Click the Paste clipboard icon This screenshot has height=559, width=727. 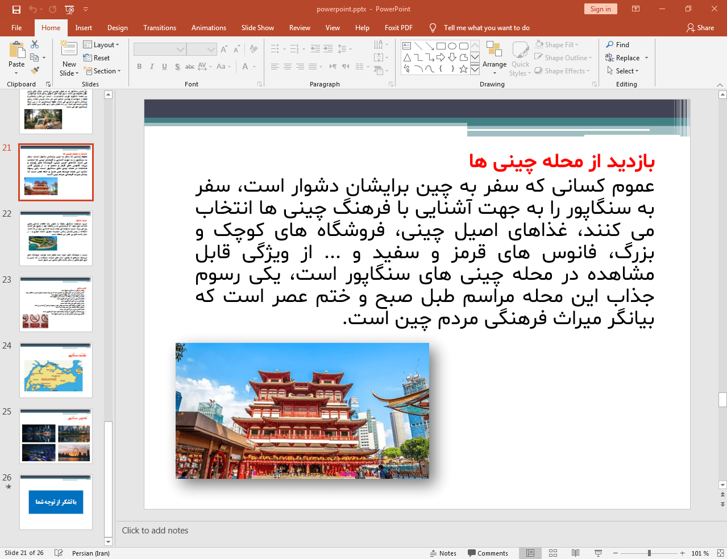pos(16,50)
